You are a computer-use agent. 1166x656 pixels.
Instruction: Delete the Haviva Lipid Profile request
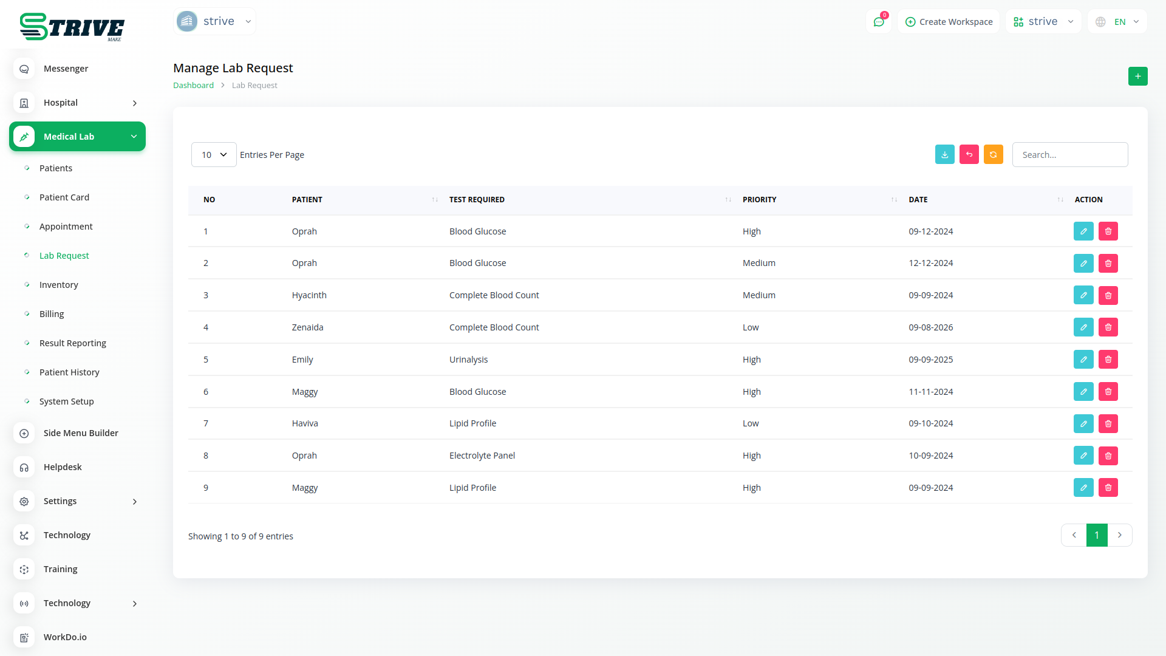coord(1108,423)
